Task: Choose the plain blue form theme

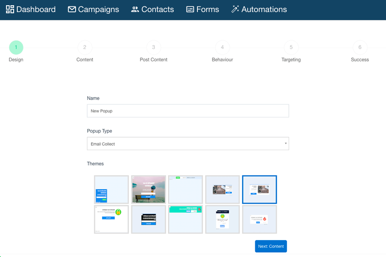Action: pos(111,189)
